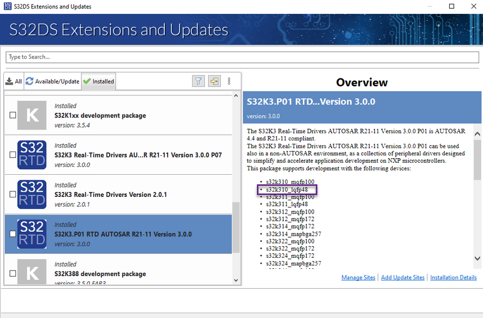Open the Available/Update tab

[53, 81]
